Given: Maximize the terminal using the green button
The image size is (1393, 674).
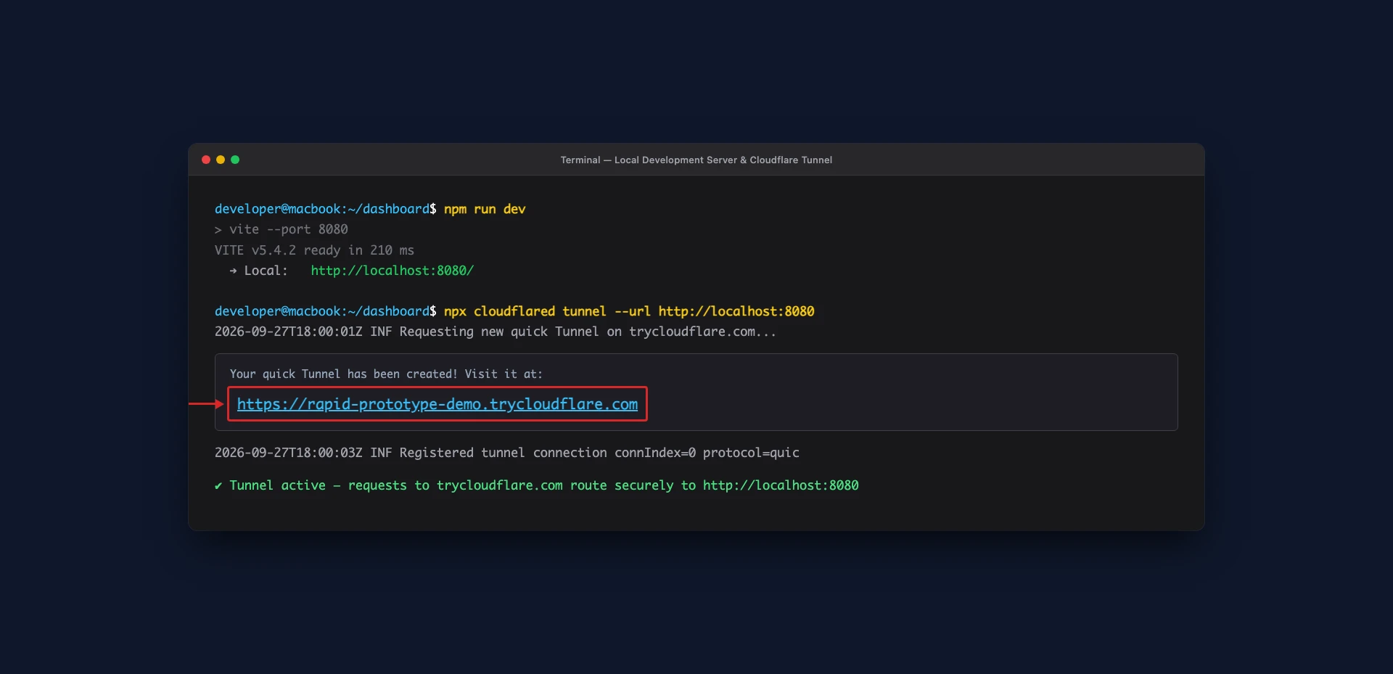Looking at the screenshot, I should (235, 160).
